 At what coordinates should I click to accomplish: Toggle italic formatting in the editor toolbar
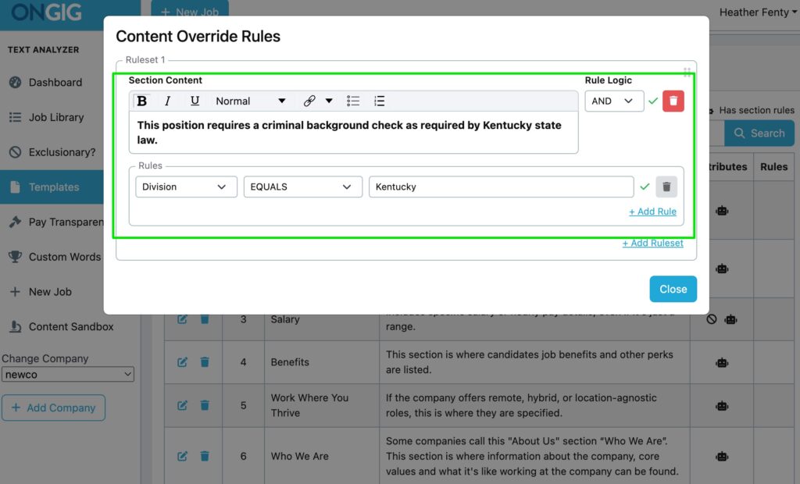point(167,101)
